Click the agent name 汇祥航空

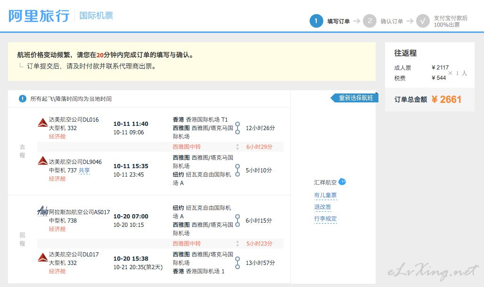click(x=325, y=182)
